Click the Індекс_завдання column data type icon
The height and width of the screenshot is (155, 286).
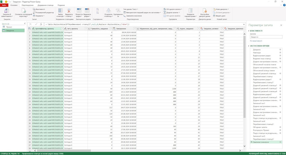pyautogui.click(x=178, y=29)
